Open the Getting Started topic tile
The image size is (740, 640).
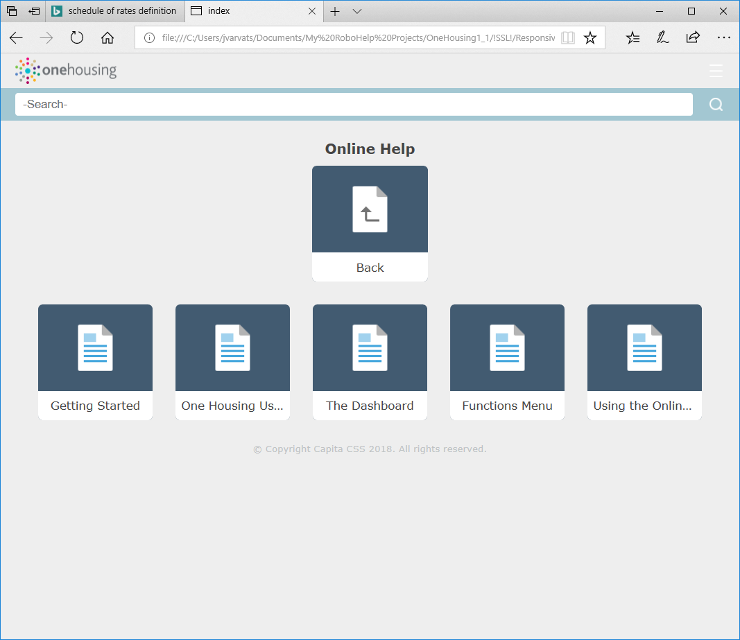(95, 362)
